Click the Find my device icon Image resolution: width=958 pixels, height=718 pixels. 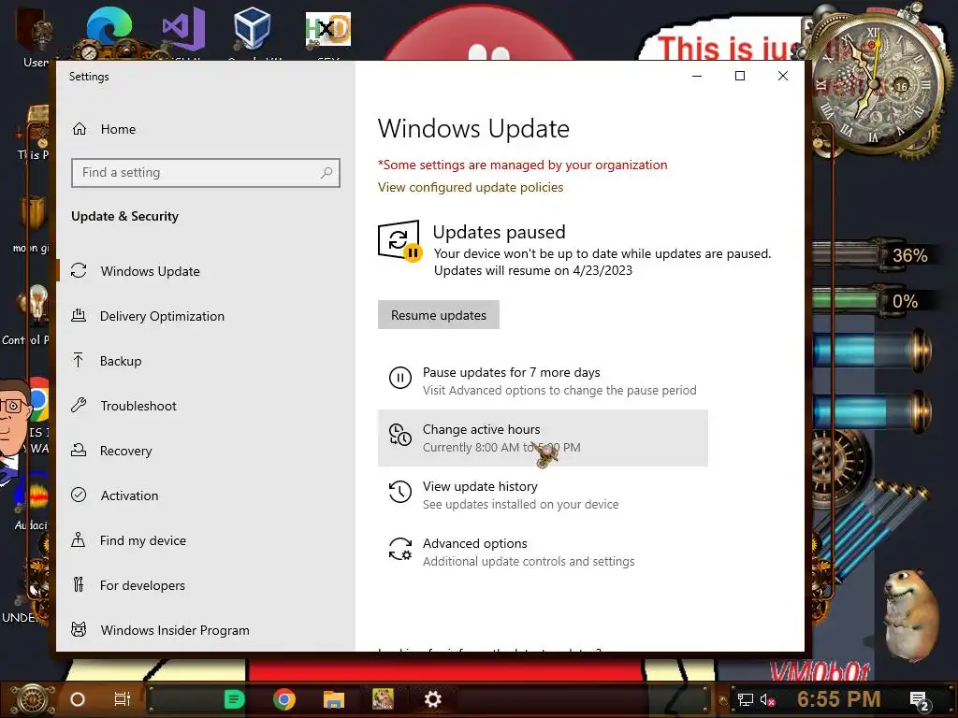79,539
